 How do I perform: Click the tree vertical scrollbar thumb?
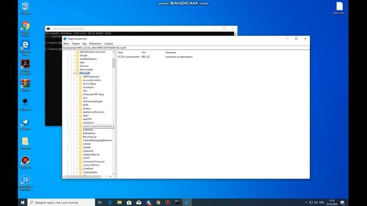pyautogui.click(x=114, y=63)
